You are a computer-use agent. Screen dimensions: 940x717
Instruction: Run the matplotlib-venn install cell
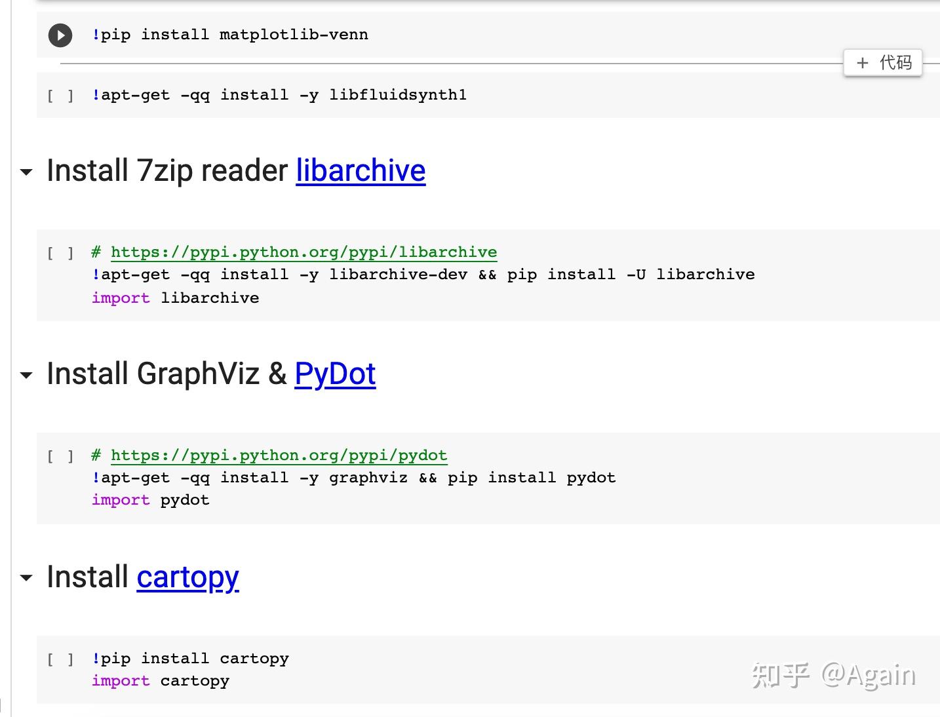60,35
